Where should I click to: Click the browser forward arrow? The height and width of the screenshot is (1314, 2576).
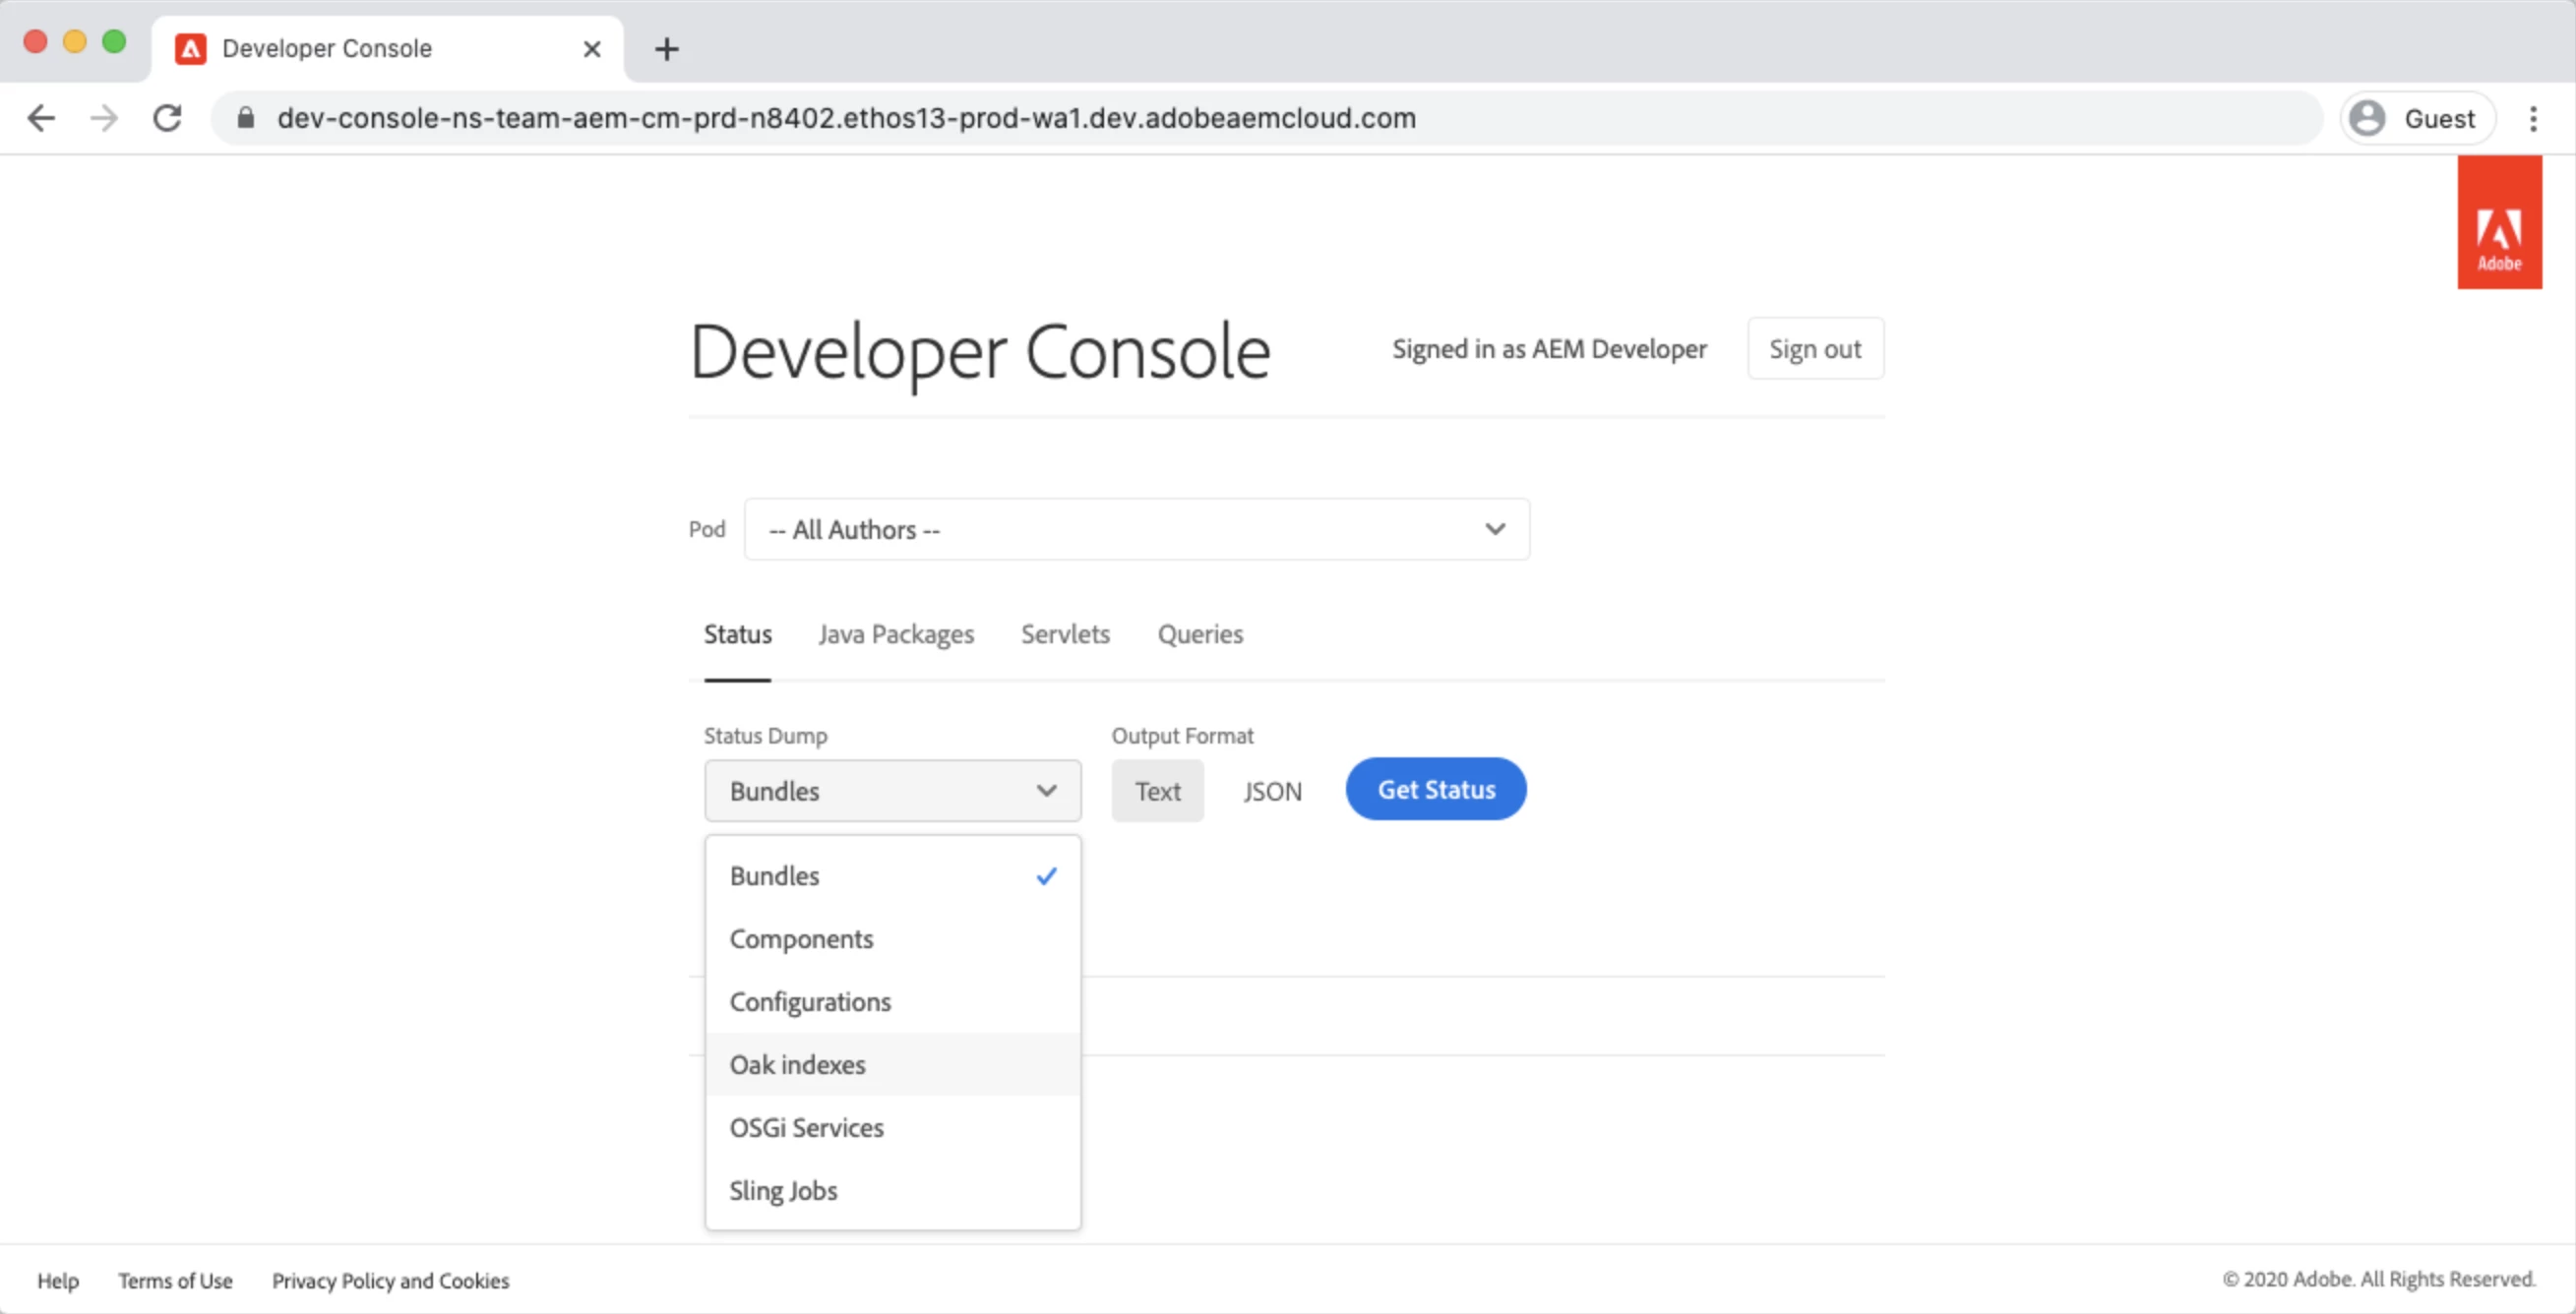pos(104,119)
